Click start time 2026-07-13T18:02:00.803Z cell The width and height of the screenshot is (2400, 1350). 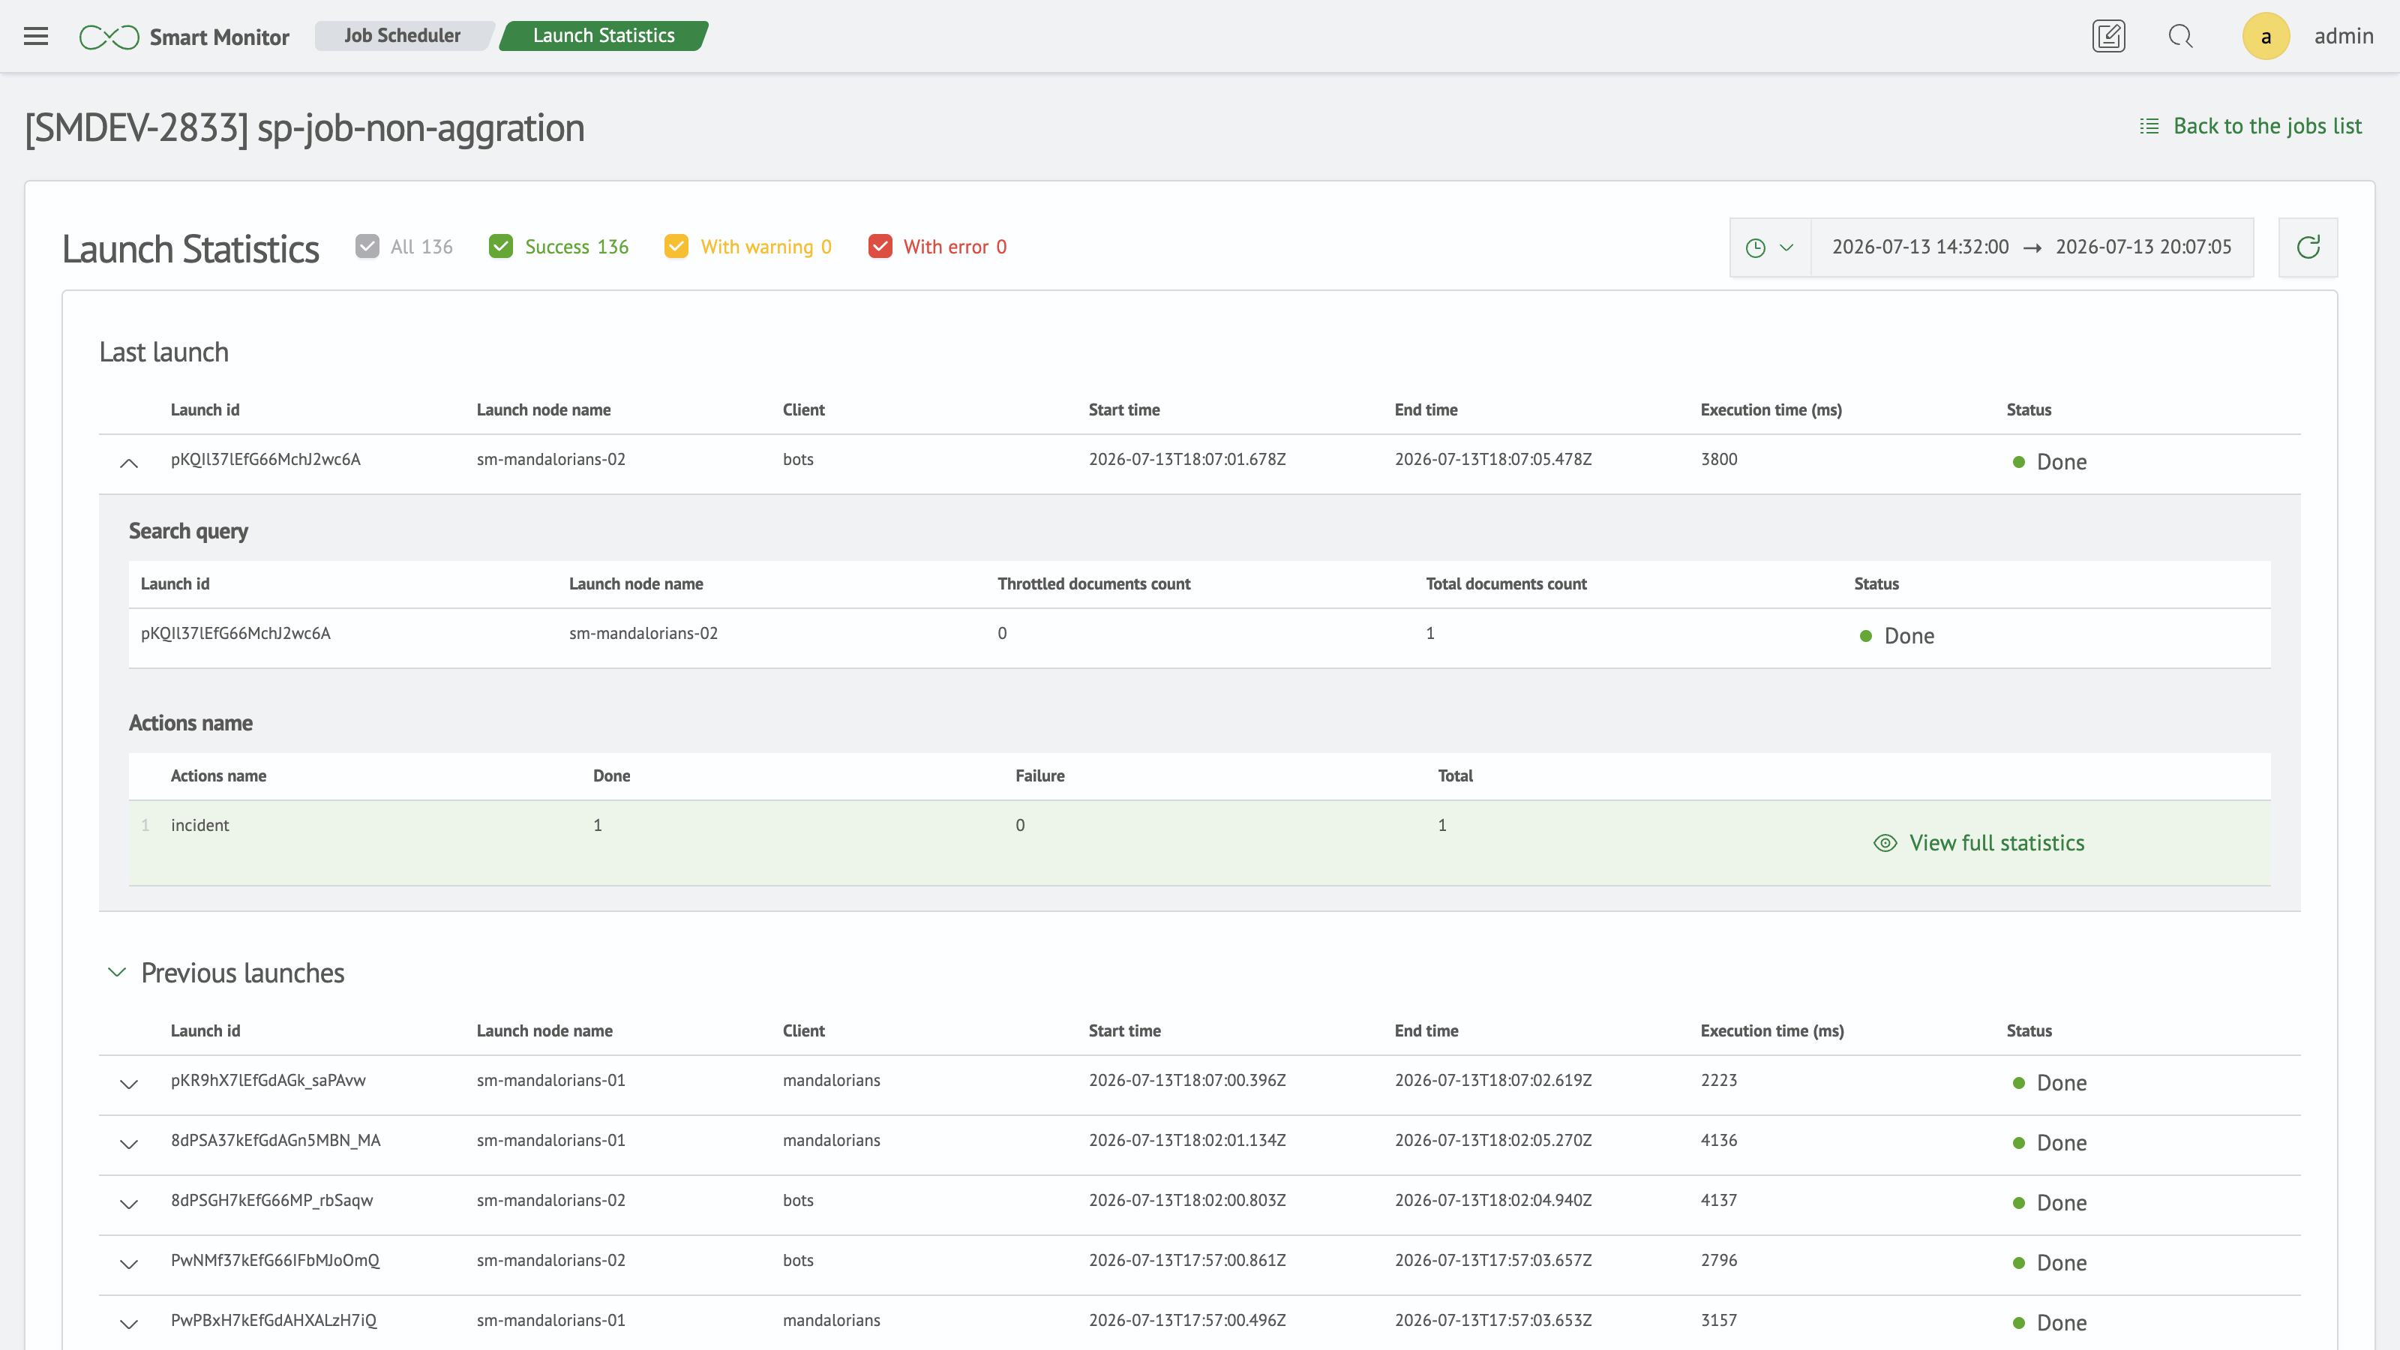click(x=1187, y=1201)
